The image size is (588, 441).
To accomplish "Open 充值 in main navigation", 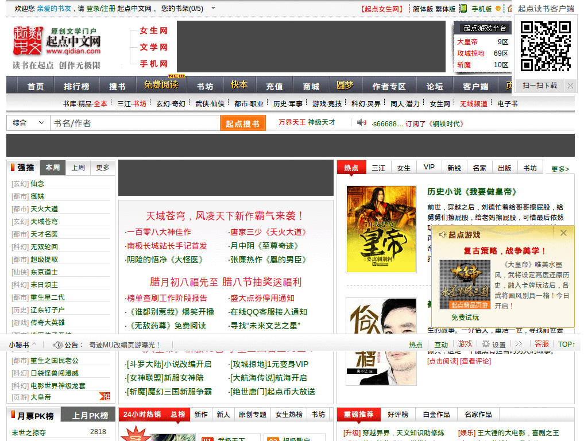I will [274, 87].
